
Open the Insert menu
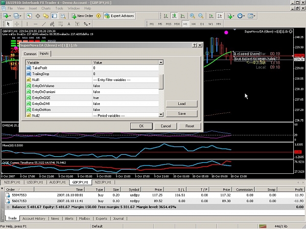[x=33, y=8]
